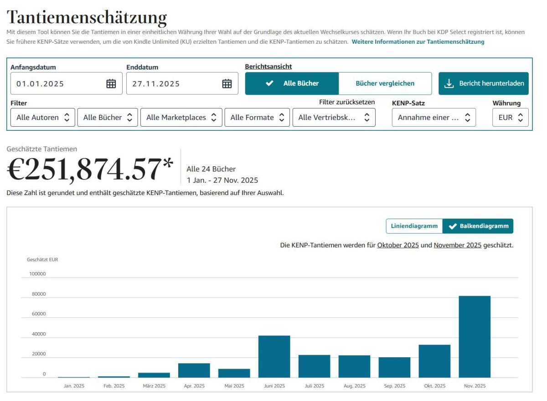Click the 100000 axis value

coord(38,274)
